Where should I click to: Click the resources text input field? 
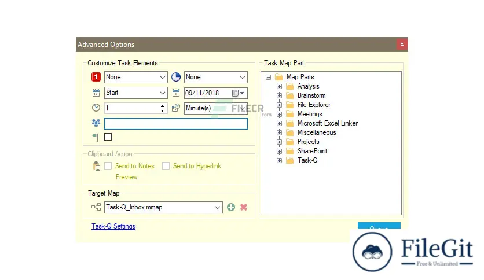(x=176, y=124)
